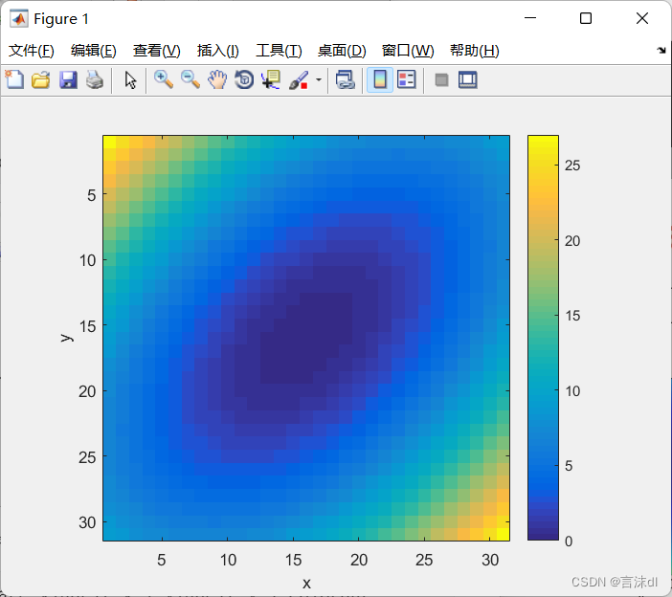Toggle the Insert Legend button
The height and width of the screenshot is (597, 672).
(x=406, y=80)
